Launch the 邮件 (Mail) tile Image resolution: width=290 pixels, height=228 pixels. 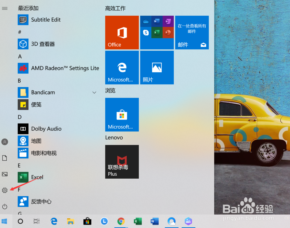[x=192, y=32]
